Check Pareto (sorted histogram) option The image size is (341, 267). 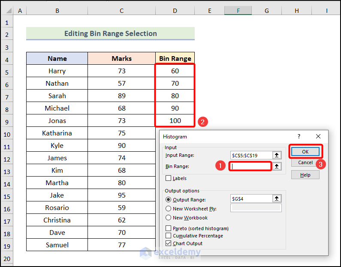pyautogui.click(x=169, y=228)
